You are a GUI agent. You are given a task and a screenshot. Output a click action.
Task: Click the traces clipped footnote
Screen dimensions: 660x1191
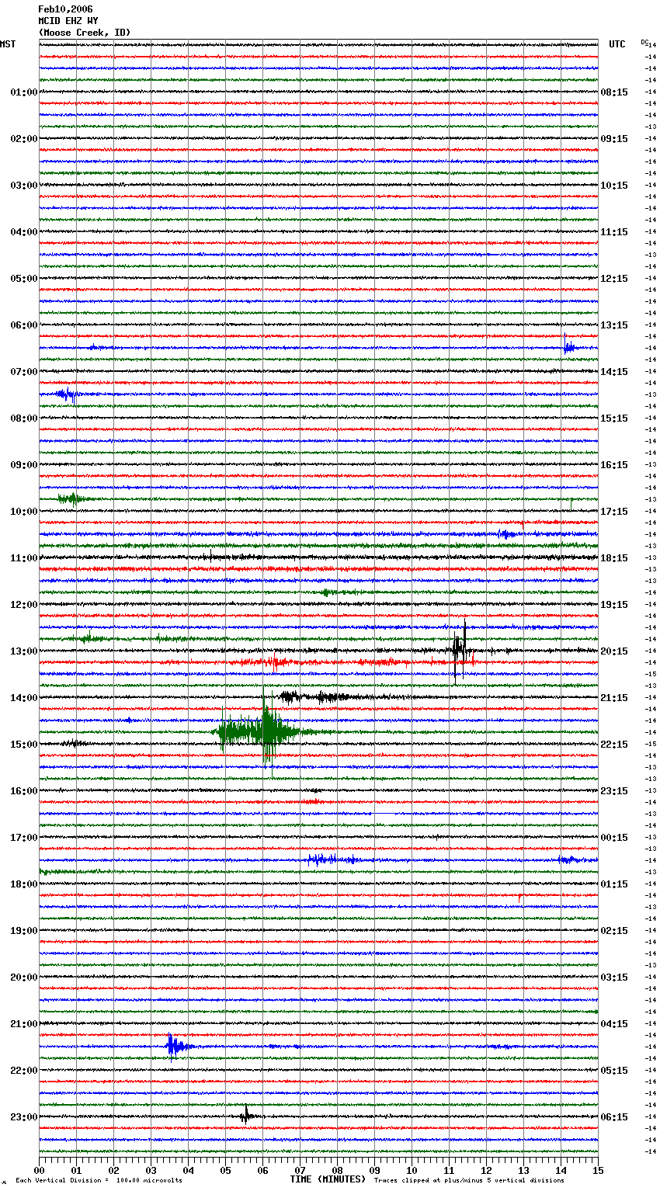click(x=469, y=1181)
